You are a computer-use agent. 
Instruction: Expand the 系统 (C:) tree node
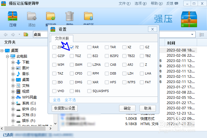13,103
